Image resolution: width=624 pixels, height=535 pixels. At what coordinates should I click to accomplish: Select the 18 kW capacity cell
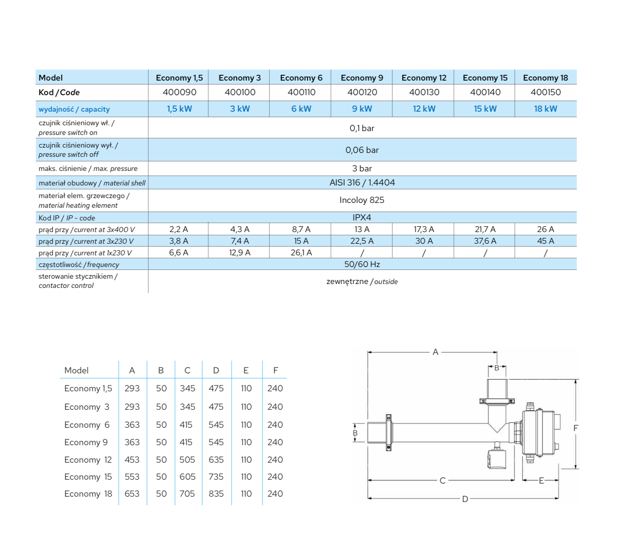coord(546,109)
